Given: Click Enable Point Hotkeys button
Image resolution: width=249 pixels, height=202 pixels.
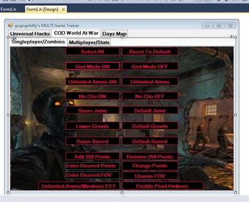Looking at the screenshot, I should click(162, 186).
